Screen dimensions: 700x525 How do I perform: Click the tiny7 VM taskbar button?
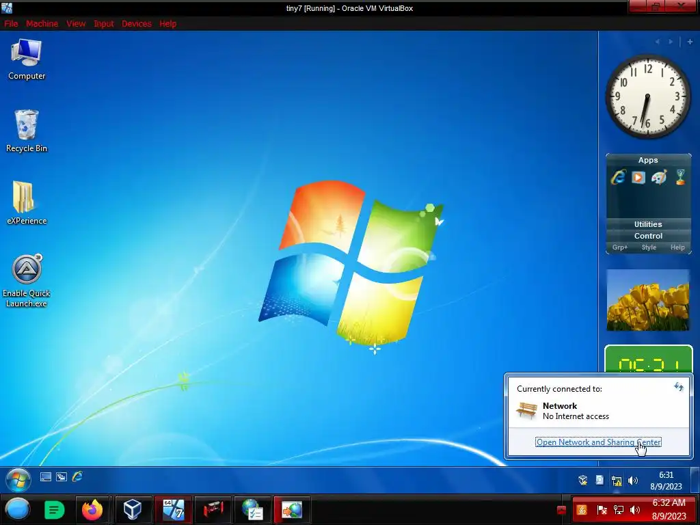(x=173, y=509)
